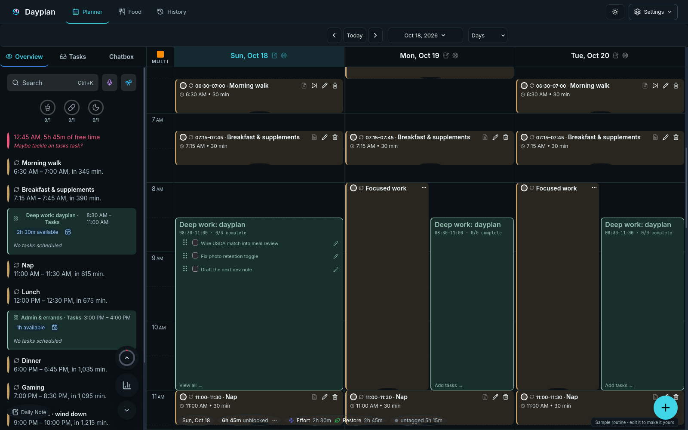
Task: Skip Sunday's Morning walk event
Action: 314,86
